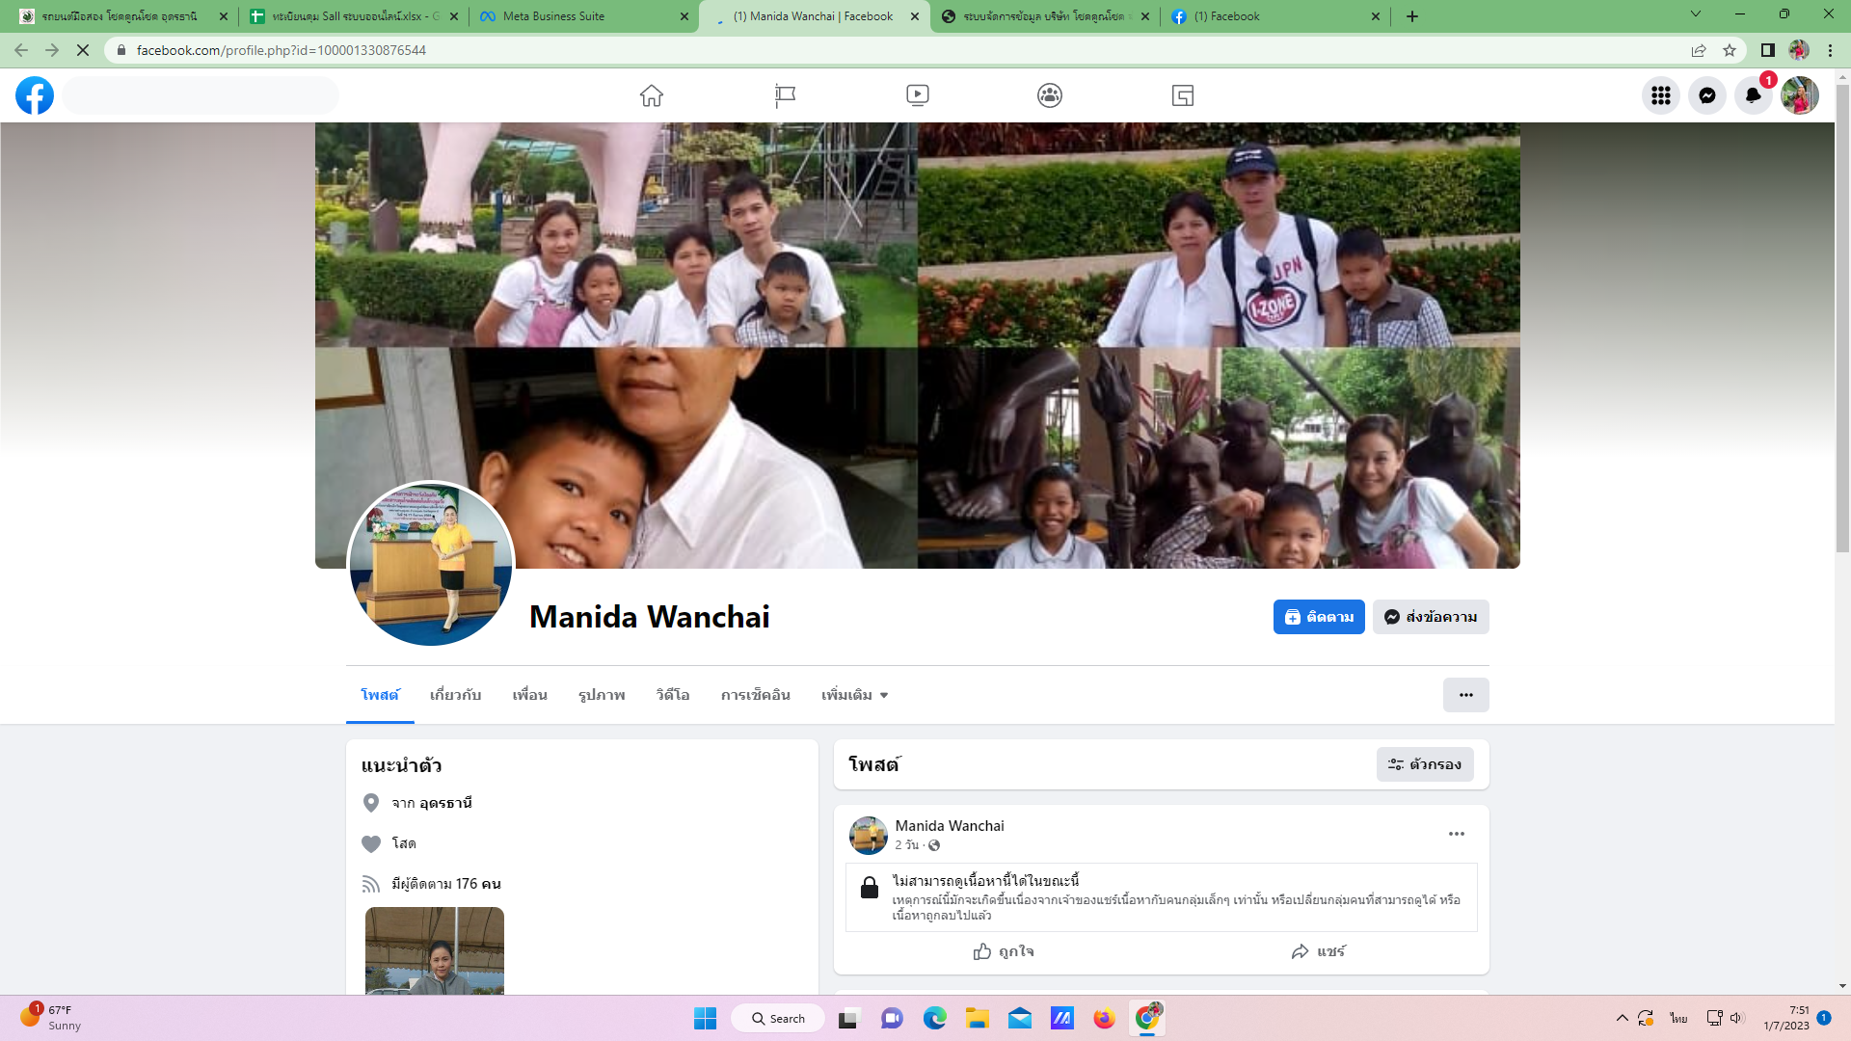Expand the เพิ่มเติม dropdown on profile
This screenshot has height=1041, width=1851.
(x=854, y=695)
